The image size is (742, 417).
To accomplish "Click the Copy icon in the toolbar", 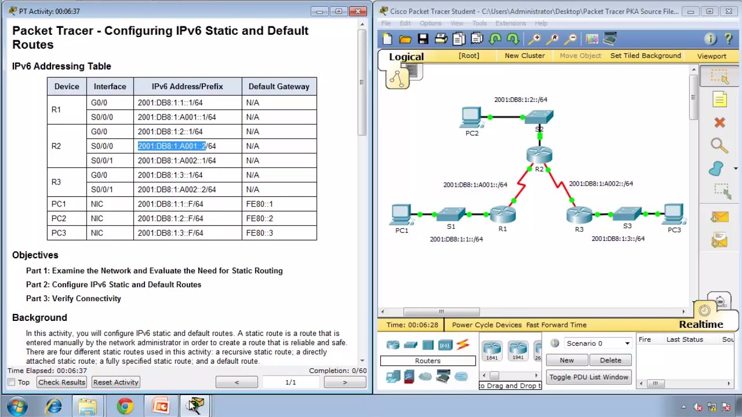I will tap(459, 39).
